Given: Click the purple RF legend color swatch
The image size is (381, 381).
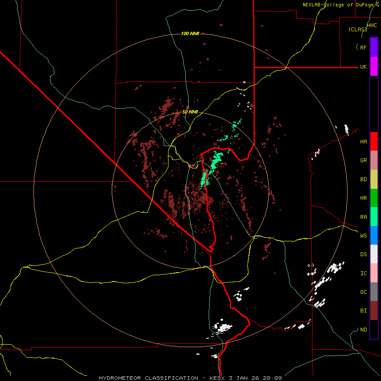Looking at the screenshot, I should coord(374,47).
